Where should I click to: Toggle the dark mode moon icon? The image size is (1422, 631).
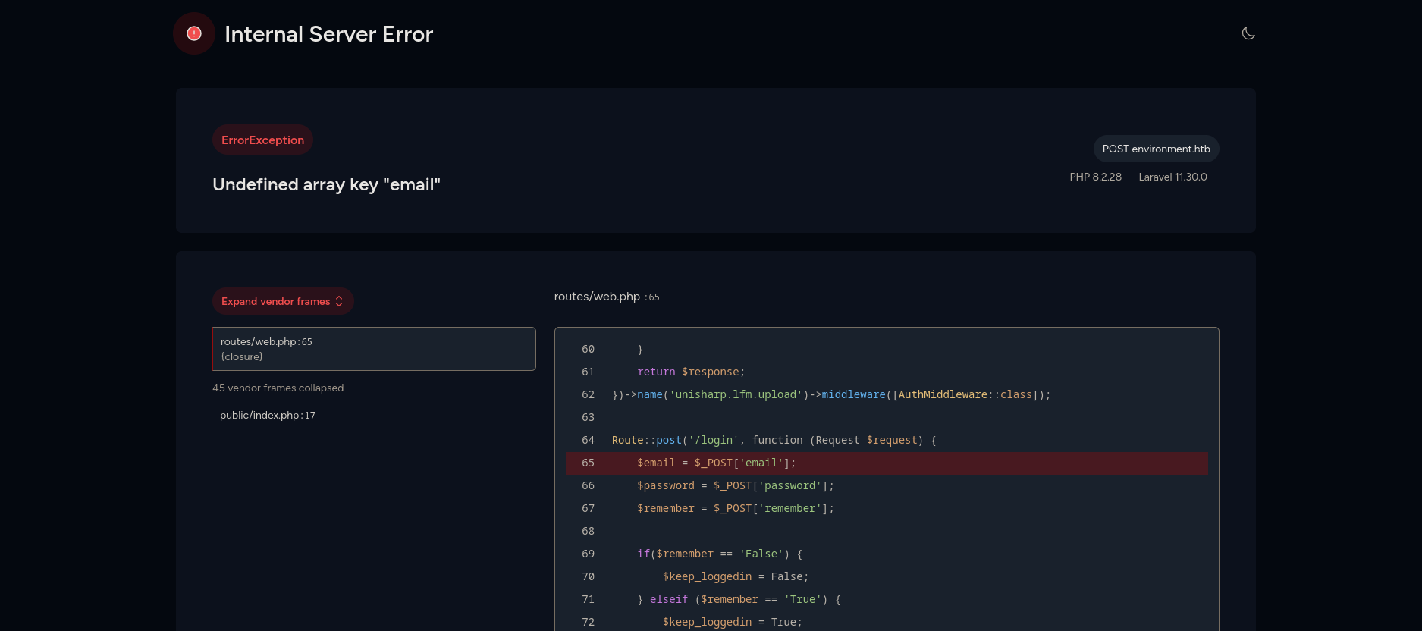(1248, 33)
